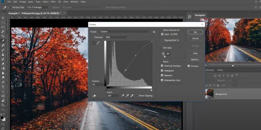Switch to the Navigator panel tab

click(x=200, y=15)
